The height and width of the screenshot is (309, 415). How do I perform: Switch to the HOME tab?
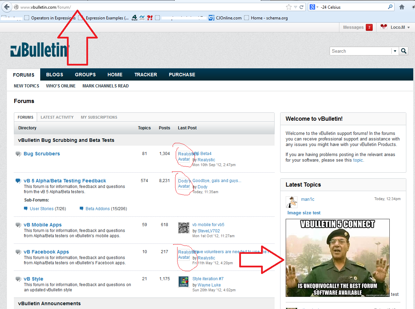(x=115, y=75)
